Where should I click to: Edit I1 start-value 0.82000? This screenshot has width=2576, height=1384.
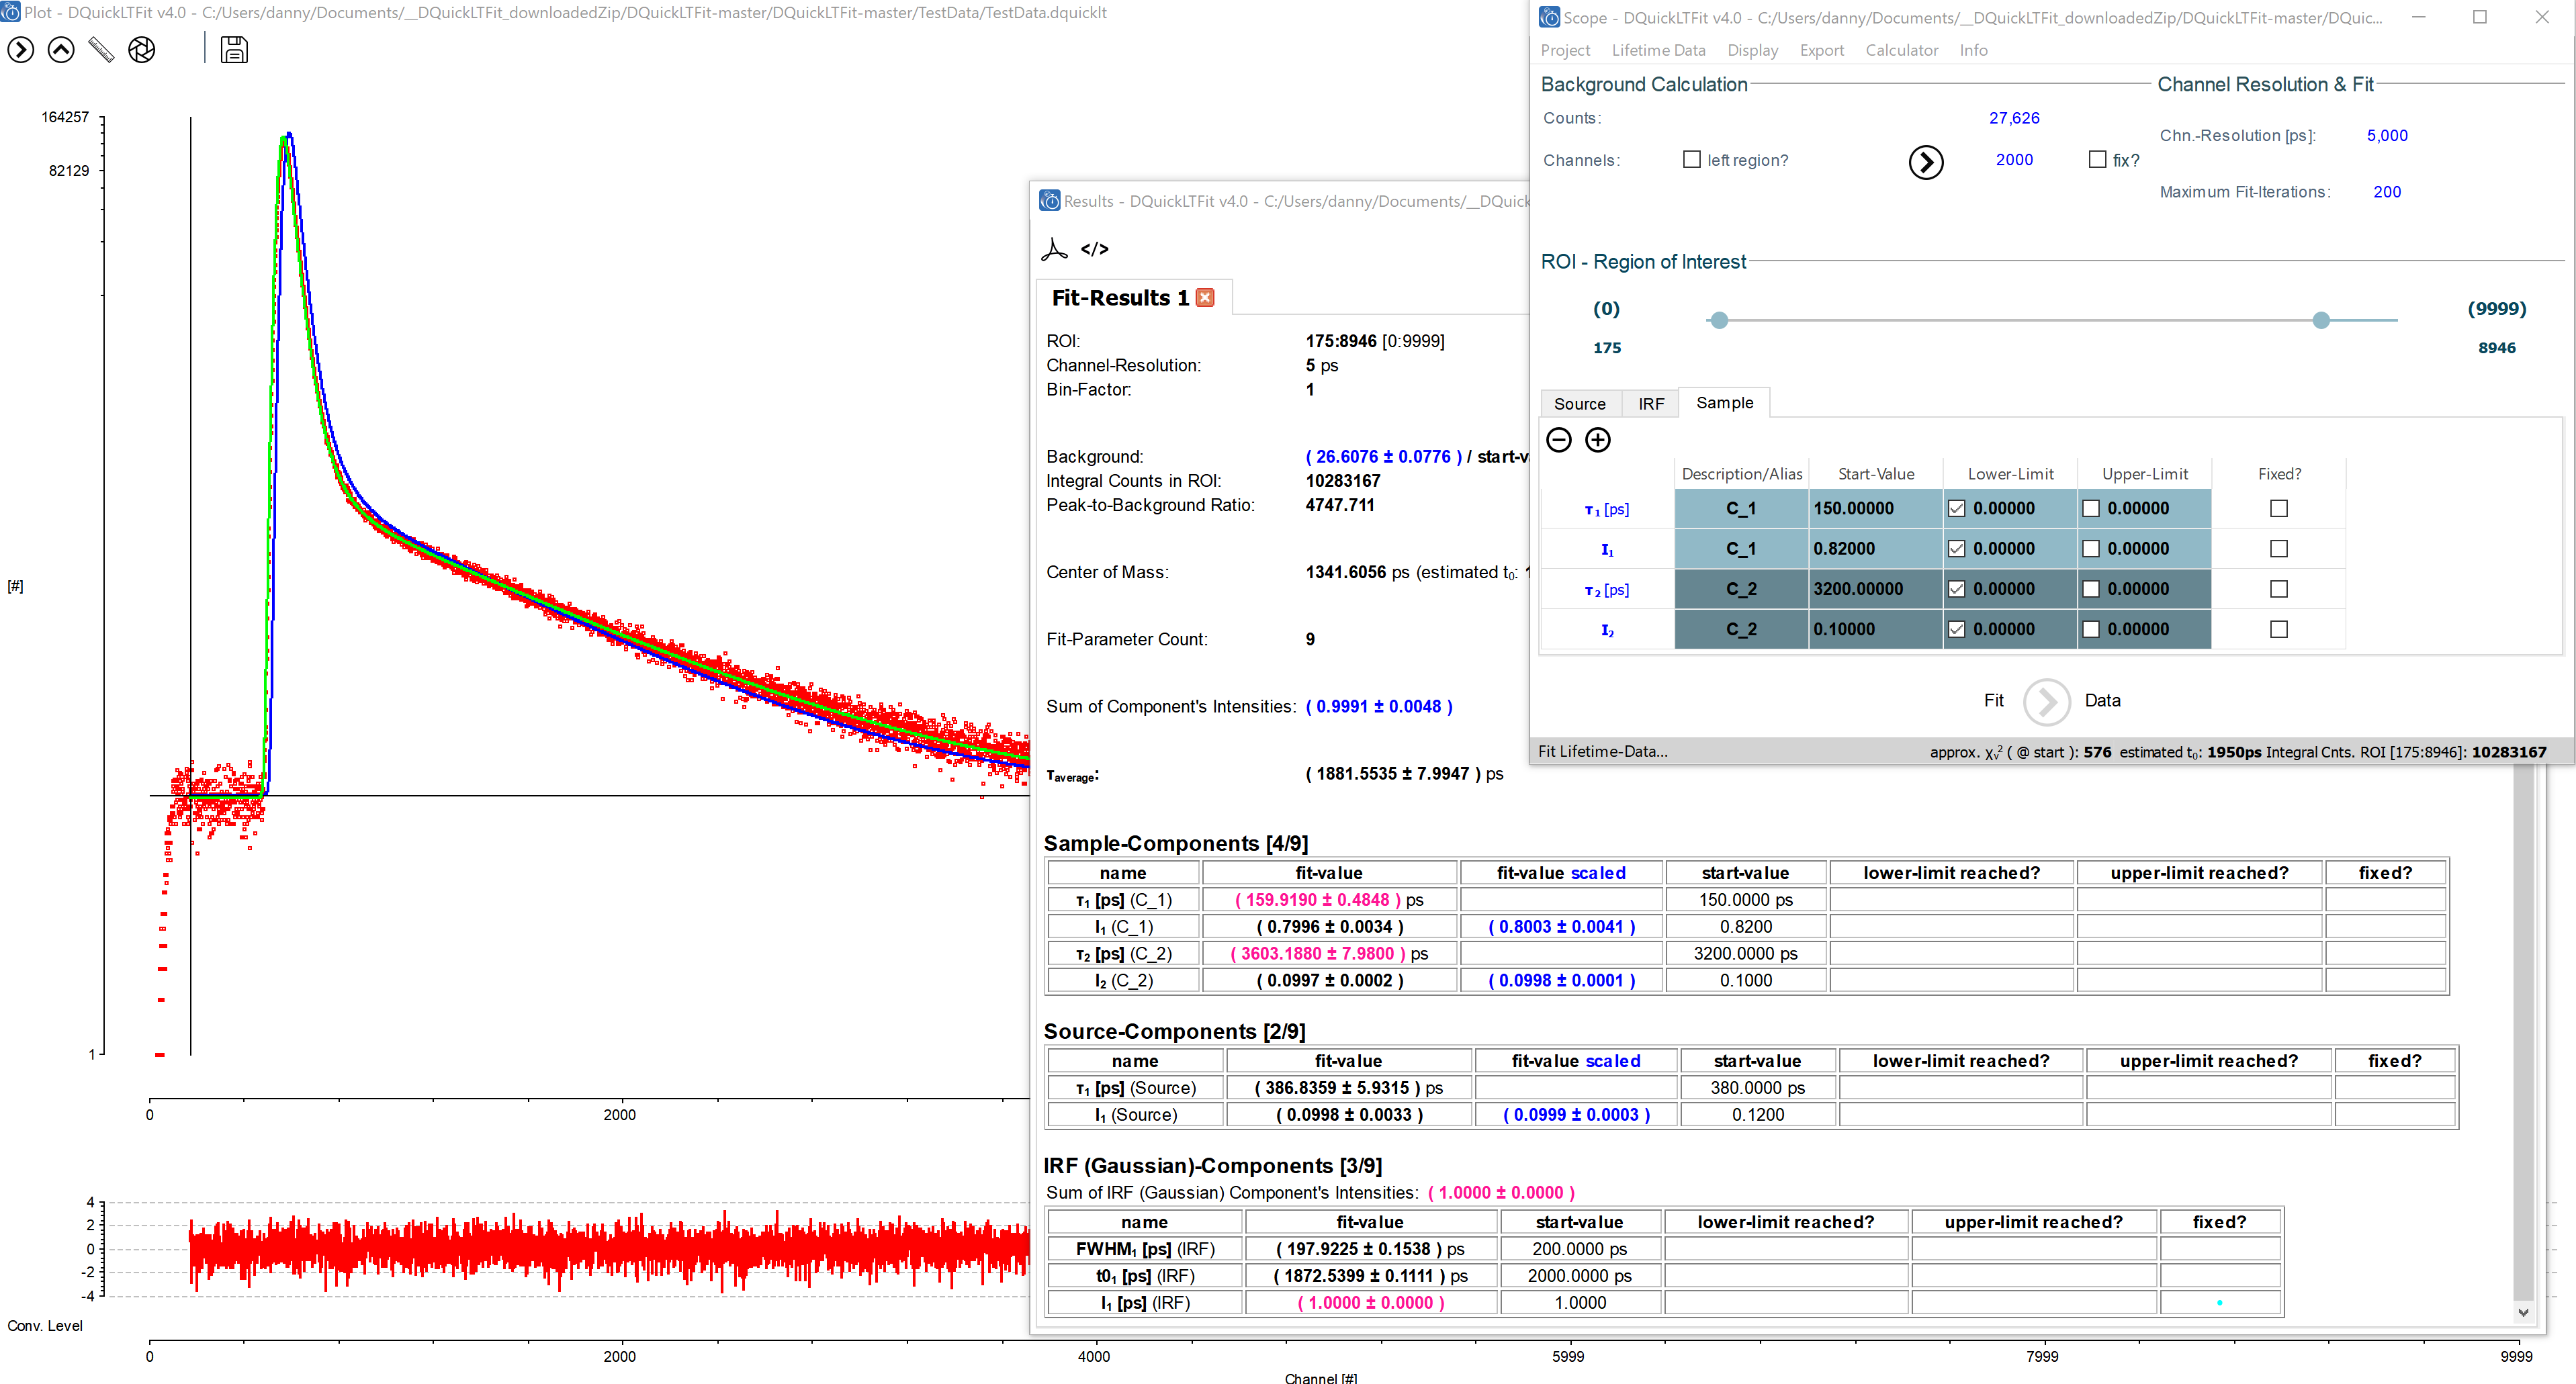[x=1875, y=549]
